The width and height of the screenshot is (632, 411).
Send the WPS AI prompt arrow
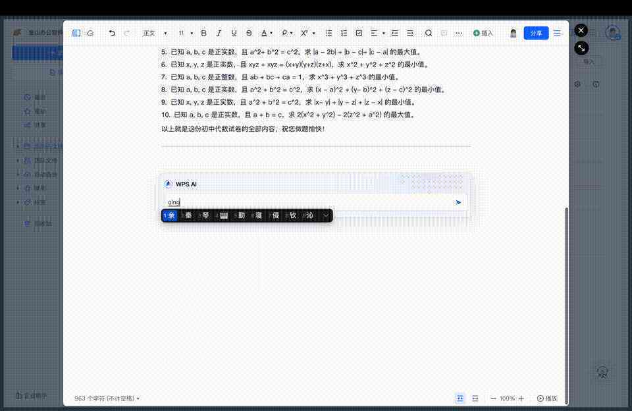click(x=458, y=202)
